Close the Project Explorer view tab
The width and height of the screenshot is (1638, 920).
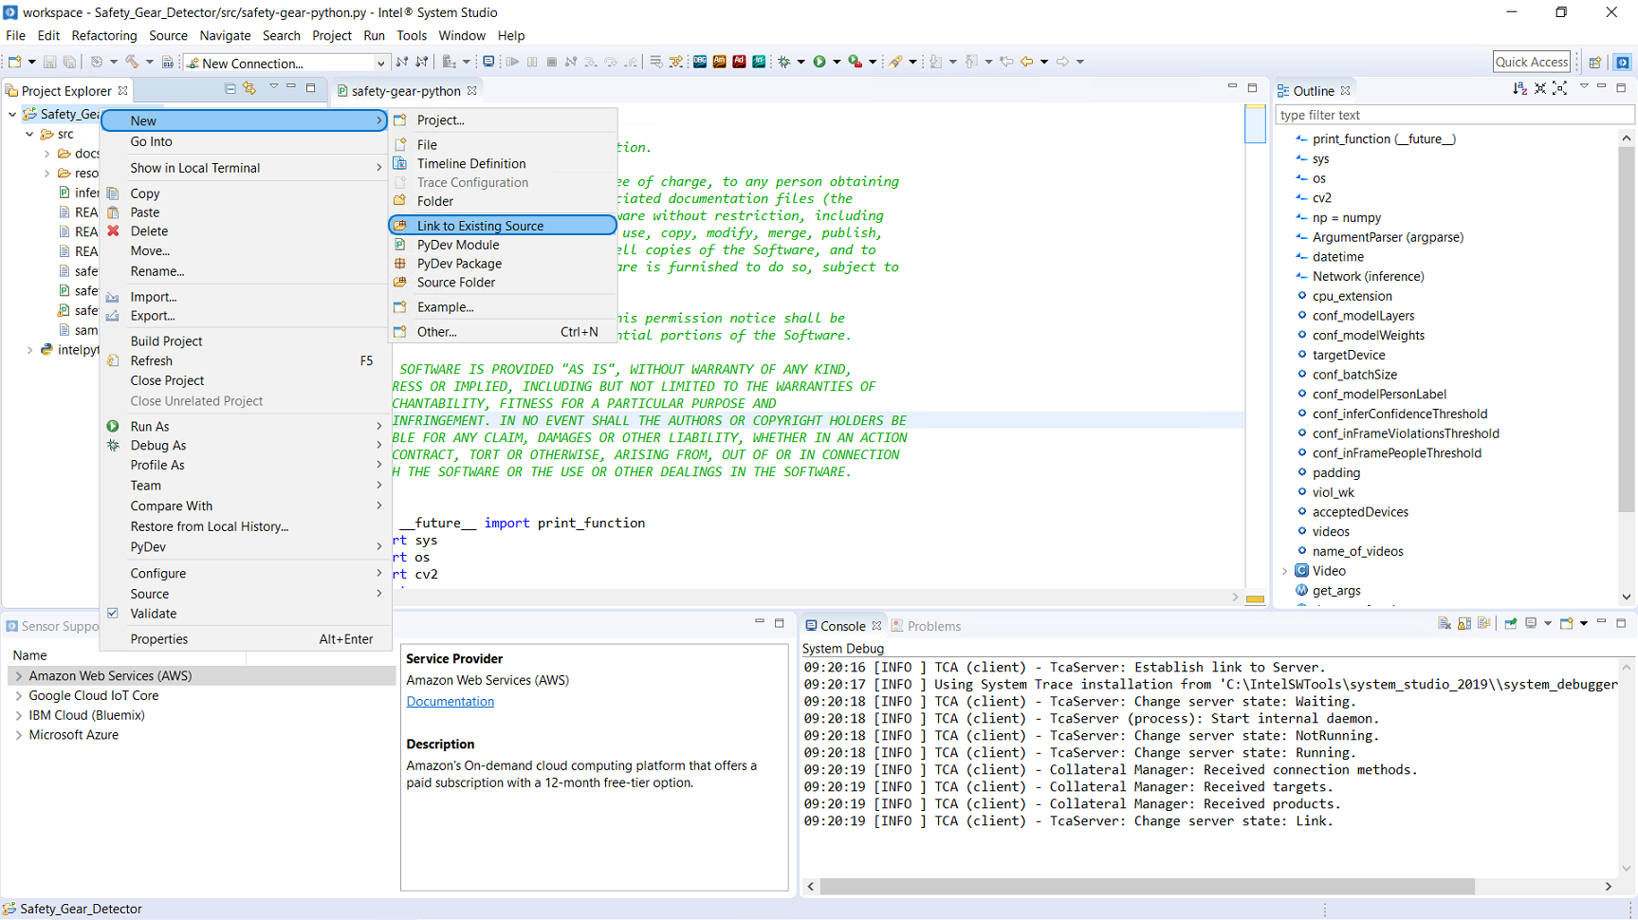pyautogui.click(x=123, y=91)
